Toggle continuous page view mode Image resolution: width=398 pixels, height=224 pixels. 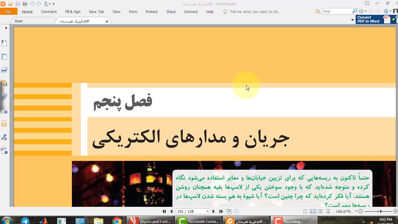pos(312,211)
